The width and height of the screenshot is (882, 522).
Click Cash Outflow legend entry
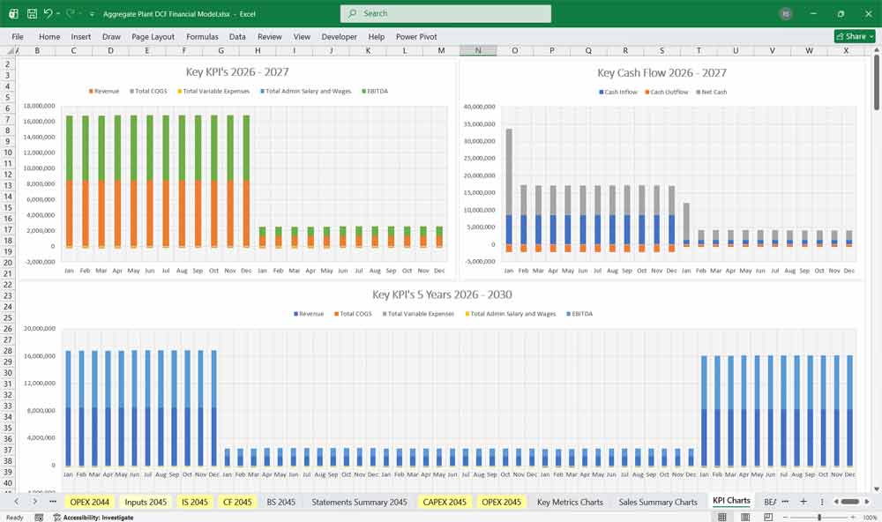667,92
